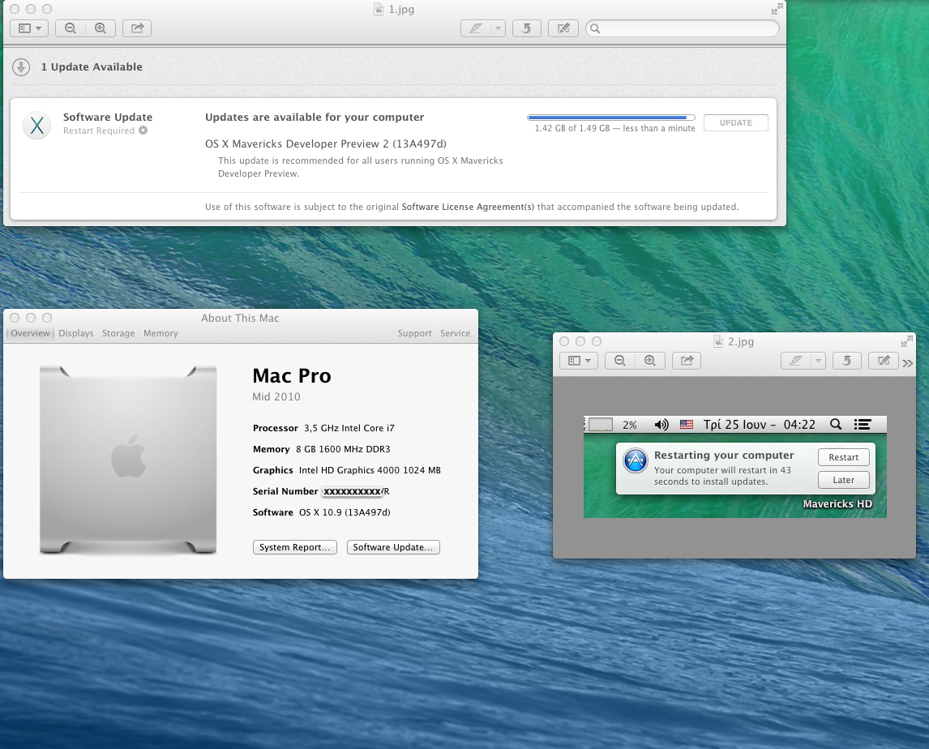The width and height of the screenshot is (929, 749).
Task: Click the "Intel HD Graphics 4000 1024 MB" text
Action: (x=370, y=470)
